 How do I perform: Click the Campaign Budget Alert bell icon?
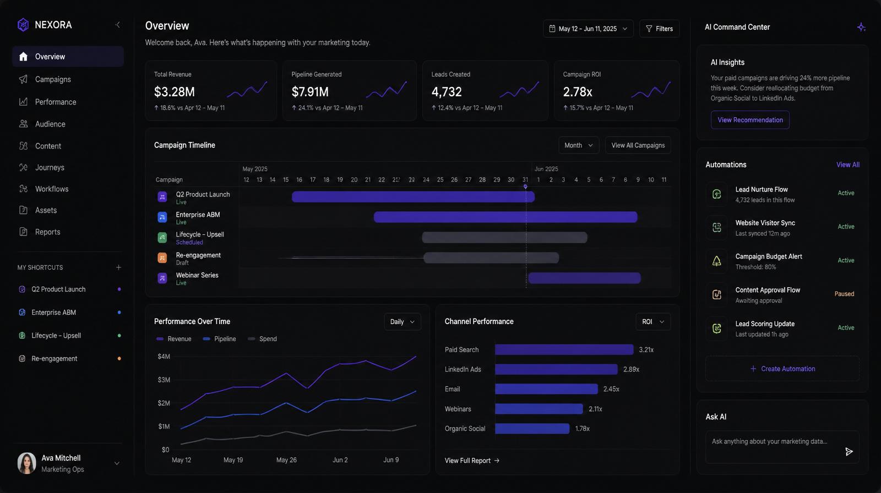(x=716, y=261)
